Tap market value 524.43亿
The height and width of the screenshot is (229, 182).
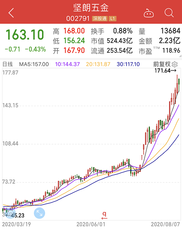click(x=120, y=41)
